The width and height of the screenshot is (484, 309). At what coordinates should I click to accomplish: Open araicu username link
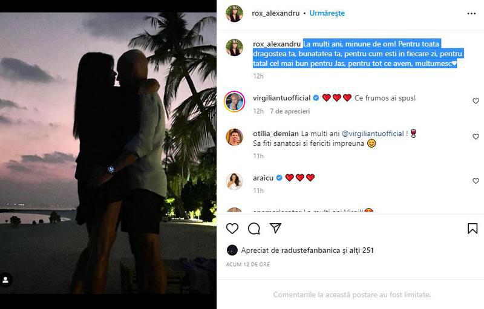pos(263,178)
